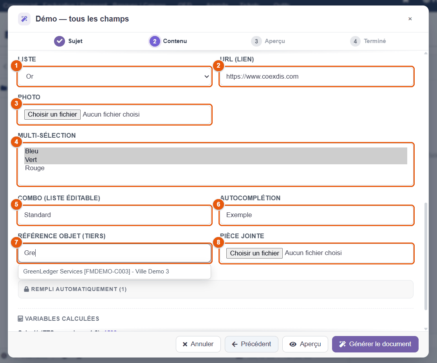The width and height of the screenshot is (437, 363).
Task: Click the Annuler button
Action: (x=199, y=344)
